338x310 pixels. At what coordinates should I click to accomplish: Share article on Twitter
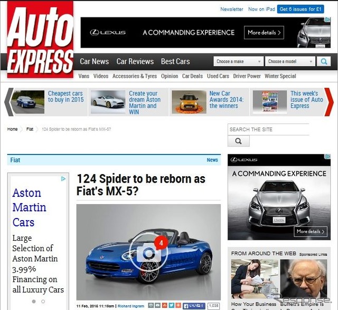171,305
